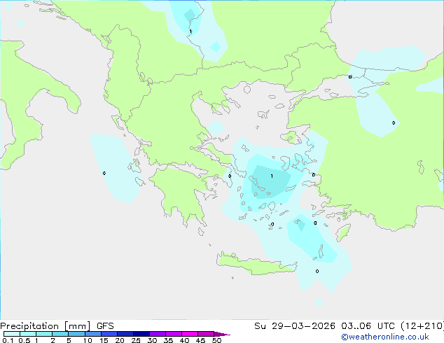The width and height of the screenshot is (444, 343).
Task: Click the legend label "25"
Action: pyautogui.click(x=136, y=340)
